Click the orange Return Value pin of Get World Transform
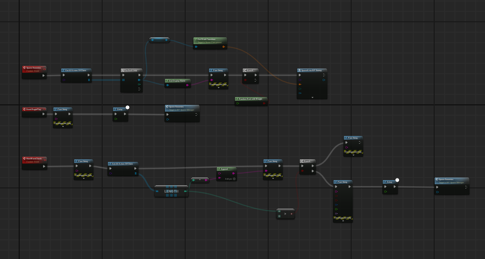Screen dimensions: 485x259 click(224, 47)
